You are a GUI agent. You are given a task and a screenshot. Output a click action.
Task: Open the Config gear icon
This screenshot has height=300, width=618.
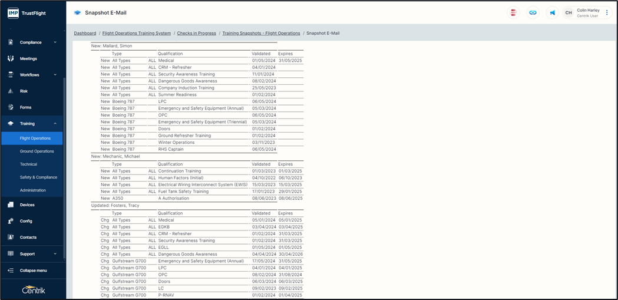pyautogui.click(x=11, y=221)
